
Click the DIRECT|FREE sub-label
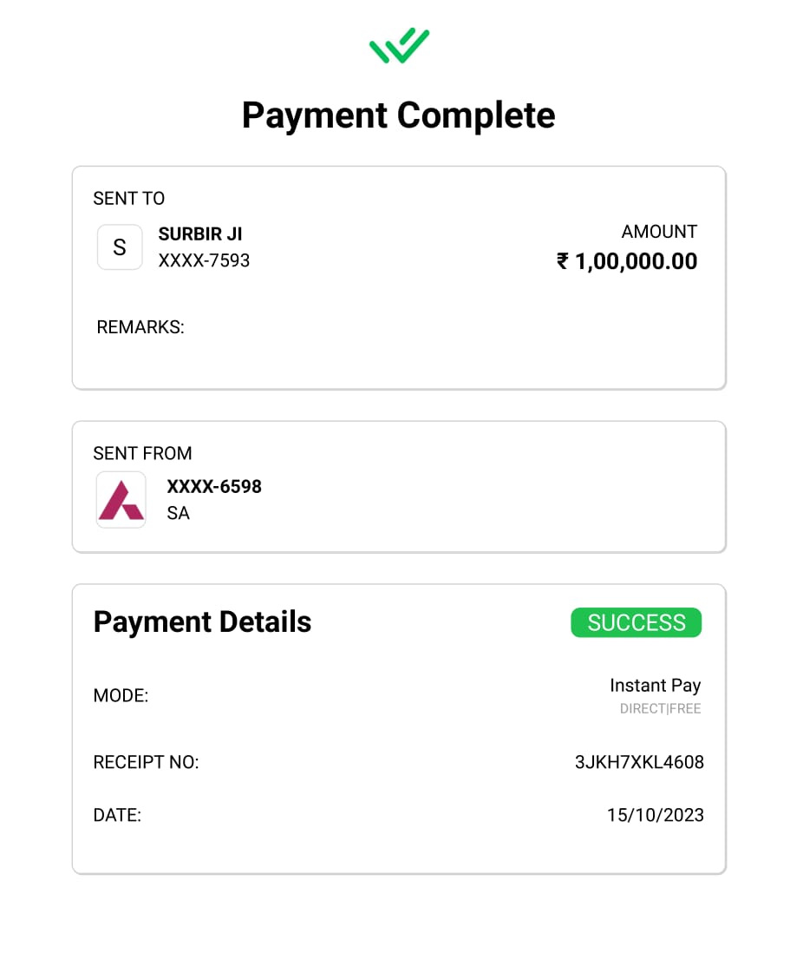click(x=660, y=709)
